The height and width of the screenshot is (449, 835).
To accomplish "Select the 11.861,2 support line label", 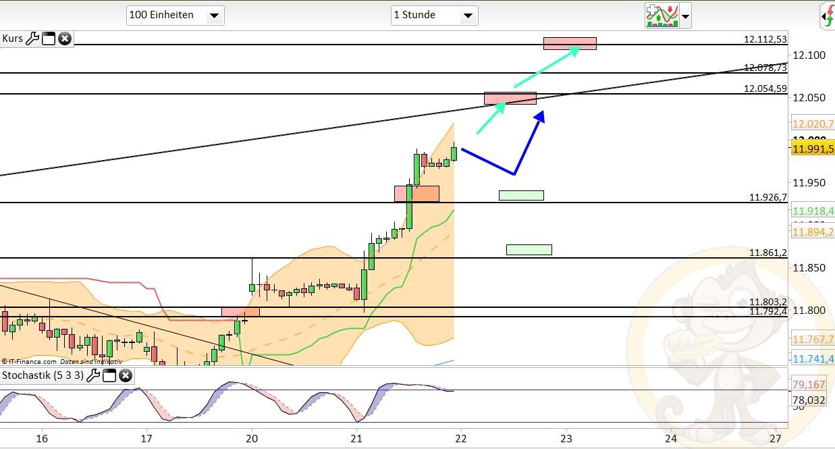I will [x=768, y=253].
